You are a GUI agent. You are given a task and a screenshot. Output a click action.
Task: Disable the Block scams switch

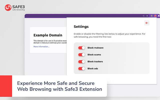click(81, 55)
